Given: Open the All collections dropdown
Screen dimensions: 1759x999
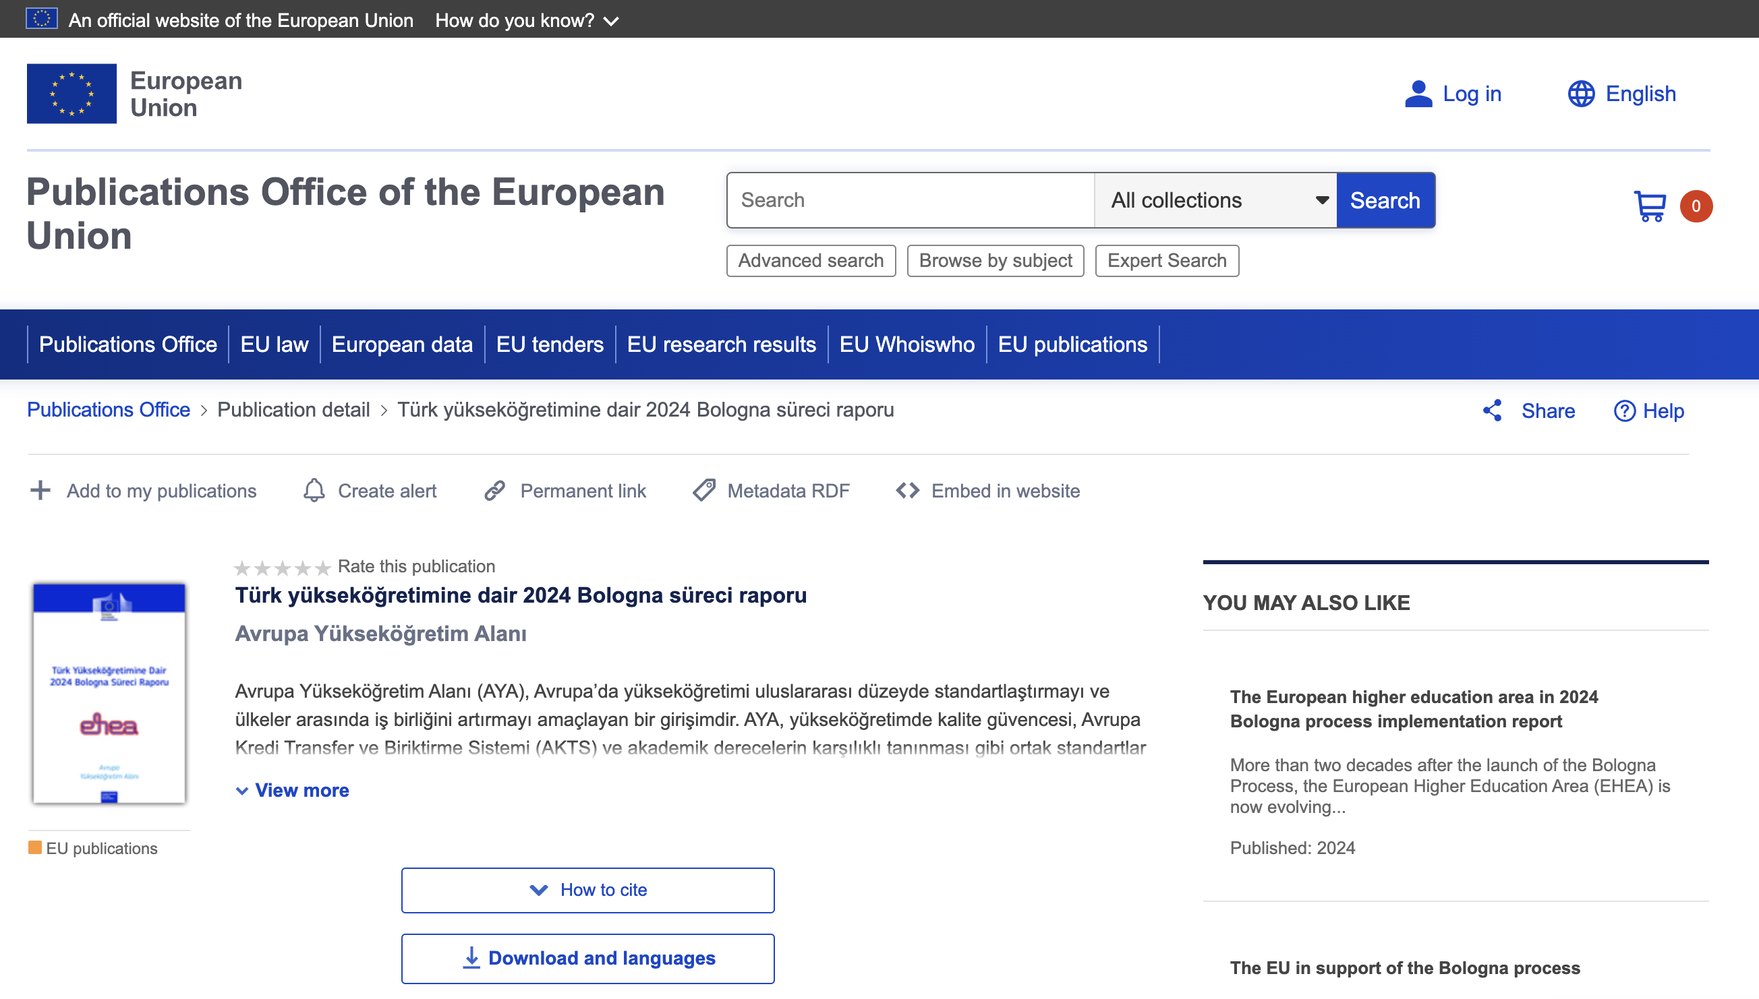Looking at the screenshot, I should (x=1215, y=200).
